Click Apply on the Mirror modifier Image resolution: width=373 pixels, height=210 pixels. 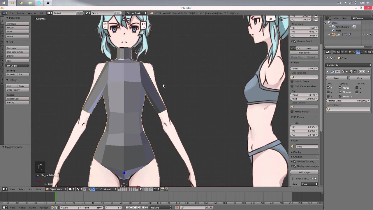(x=337, y=78)
